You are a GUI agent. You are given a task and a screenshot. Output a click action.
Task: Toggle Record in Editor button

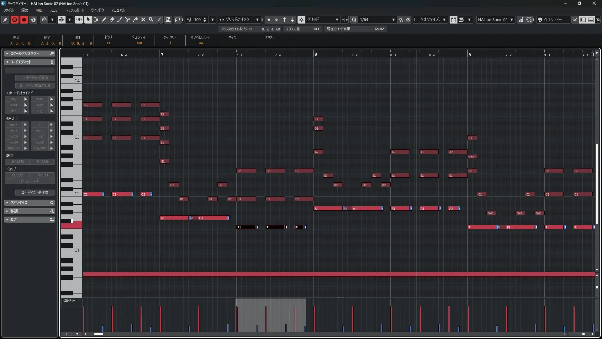(24, 19)
